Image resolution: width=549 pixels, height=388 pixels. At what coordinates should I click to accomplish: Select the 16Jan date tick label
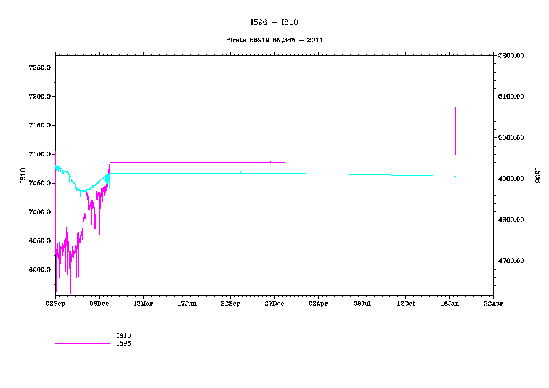click(x=449, y=304)
